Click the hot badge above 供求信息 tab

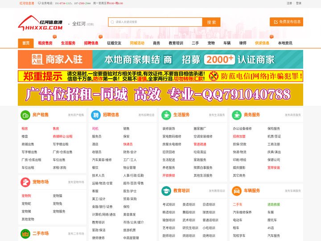pos(272,37)
